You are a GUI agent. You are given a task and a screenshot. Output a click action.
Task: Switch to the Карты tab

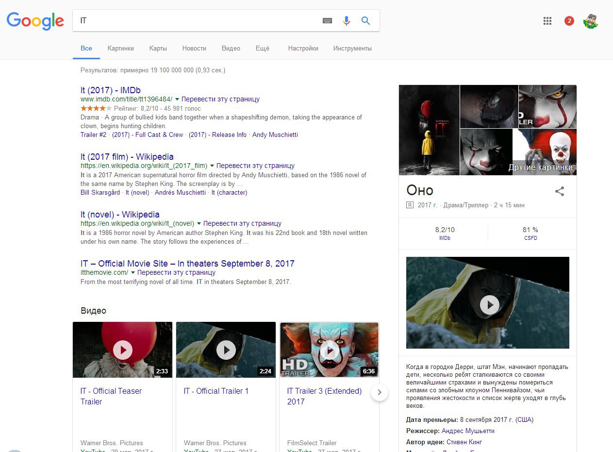[158, 49]
